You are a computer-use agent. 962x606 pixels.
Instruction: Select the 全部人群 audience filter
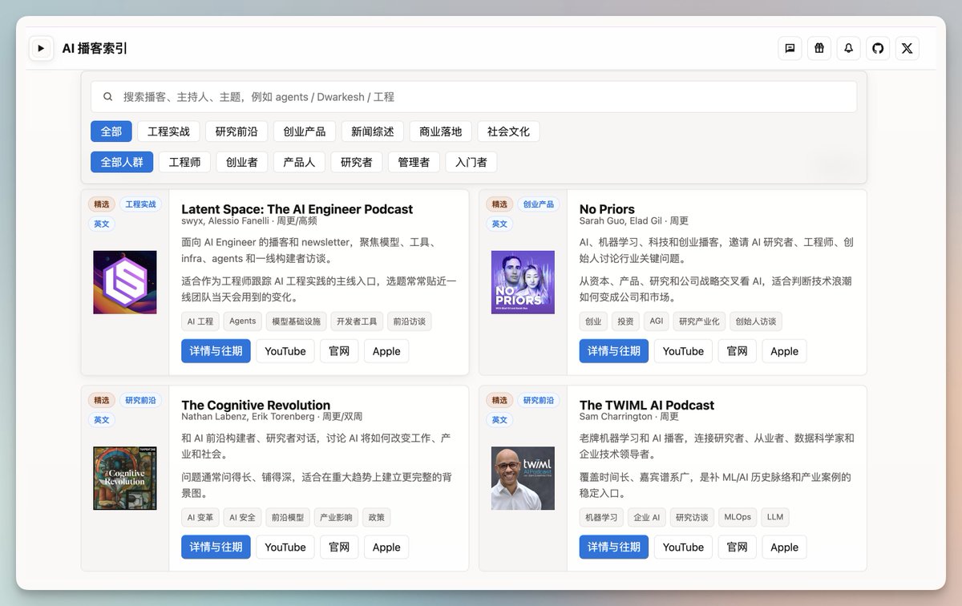(122, 162)
